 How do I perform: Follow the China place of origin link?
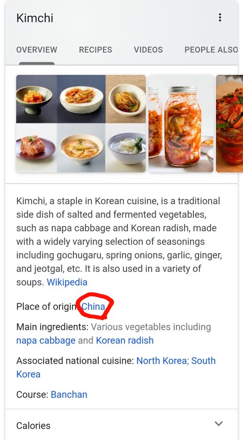[x=93, y=307]
